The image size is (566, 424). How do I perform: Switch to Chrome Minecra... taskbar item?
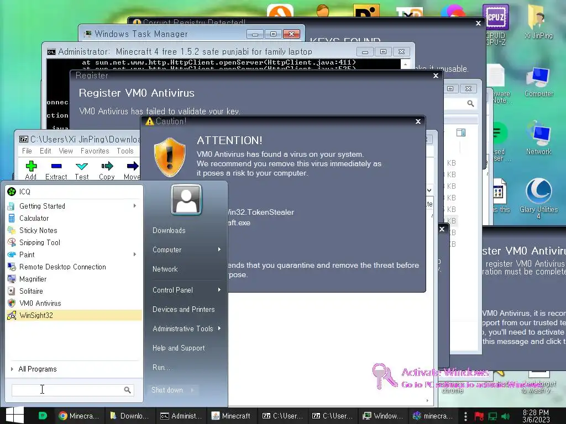pos(78,416)
